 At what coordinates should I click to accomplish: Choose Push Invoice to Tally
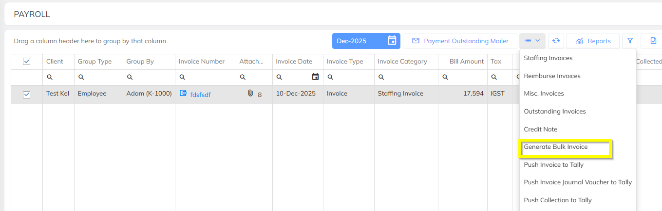[x=553, y=165]
